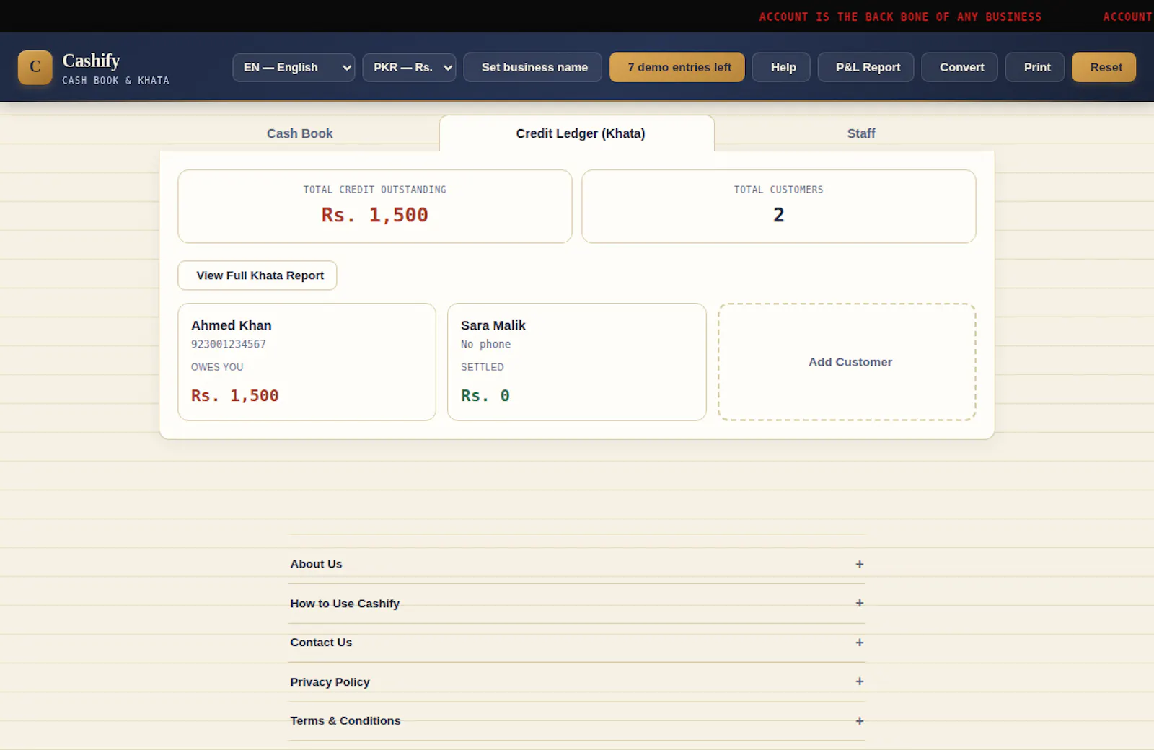Select the Credit Ledger (Khata) tab

[x=577, y=133]
